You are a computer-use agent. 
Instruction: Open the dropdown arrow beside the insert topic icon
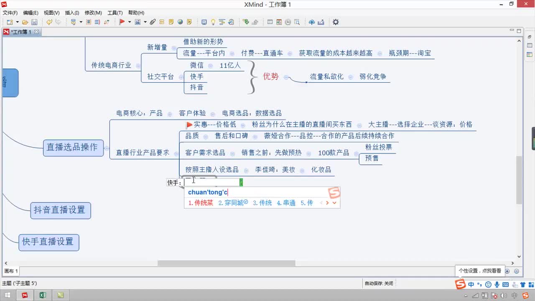tap(81, 22)
